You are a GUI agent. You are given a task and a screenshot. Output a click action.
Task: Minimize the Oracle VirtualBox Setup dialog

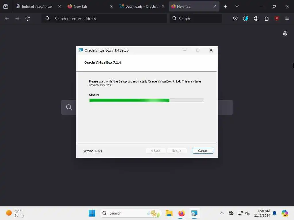185,50
